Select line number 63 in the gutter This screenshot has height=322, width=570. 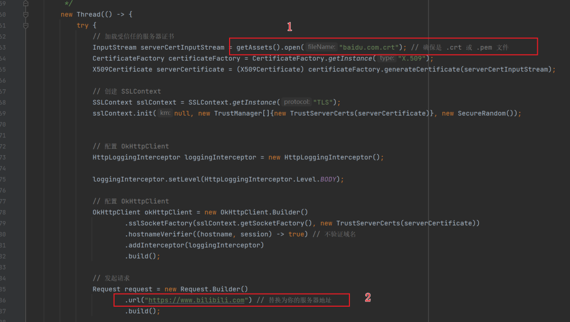pyautogui.click(x=4, y=47)
